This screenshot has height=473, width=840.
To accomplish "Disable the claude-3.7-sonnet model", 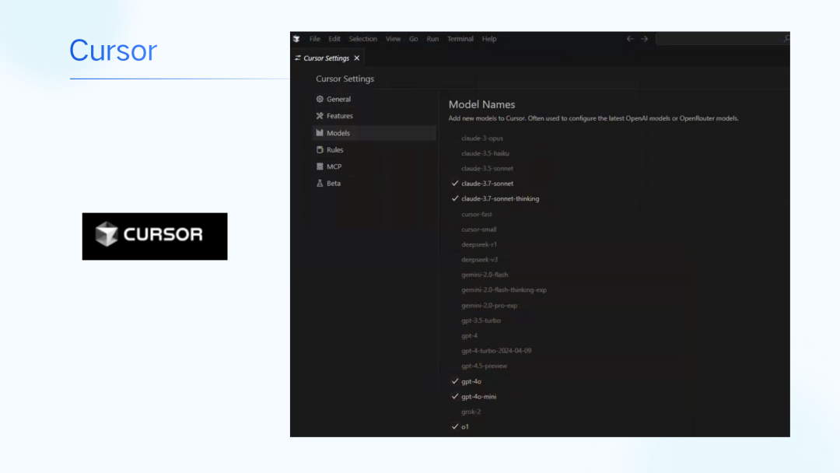I will pyautogui.click(x=455, y=184).
